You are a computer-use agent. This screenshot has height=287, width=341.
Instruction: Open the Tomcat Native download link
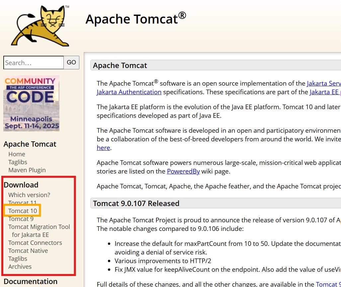[28, 251]
